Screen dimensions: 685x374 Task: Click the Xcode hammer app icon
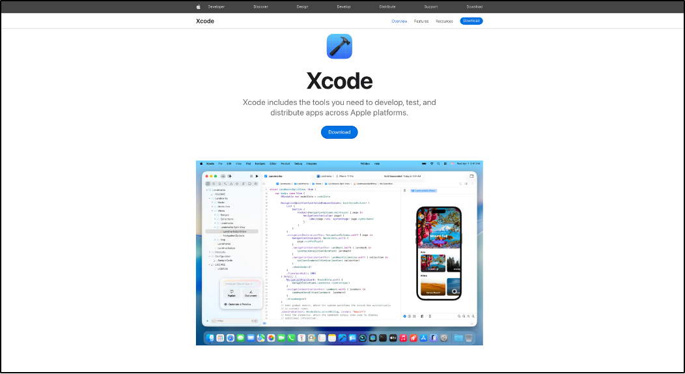pos(339,46)
